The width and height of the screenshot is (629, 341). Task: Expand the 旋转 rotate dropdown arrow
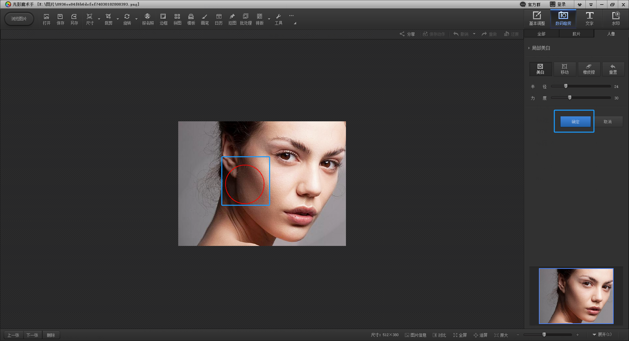(137, 19)
